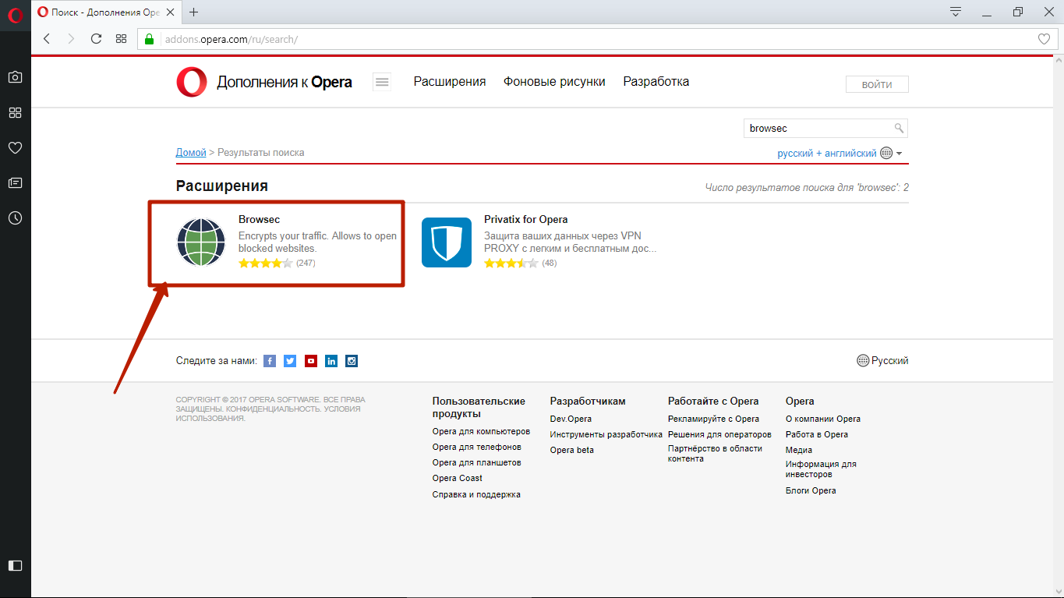Open Browsec globe extension icon
This screenshot has height=598, width=1064.
point(201,242)
